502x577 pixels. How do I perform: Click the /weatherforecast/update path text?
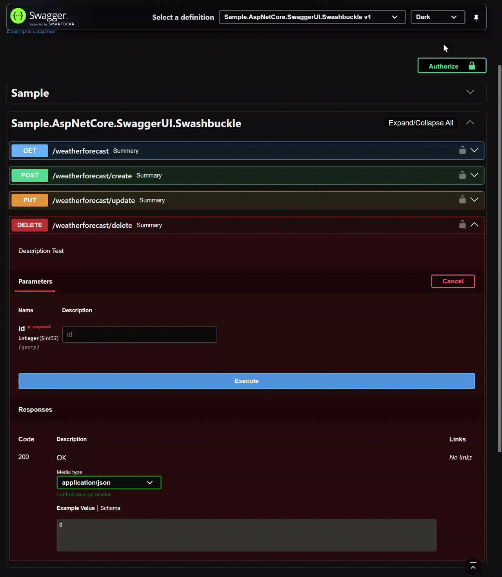click(x=94, y=201)
